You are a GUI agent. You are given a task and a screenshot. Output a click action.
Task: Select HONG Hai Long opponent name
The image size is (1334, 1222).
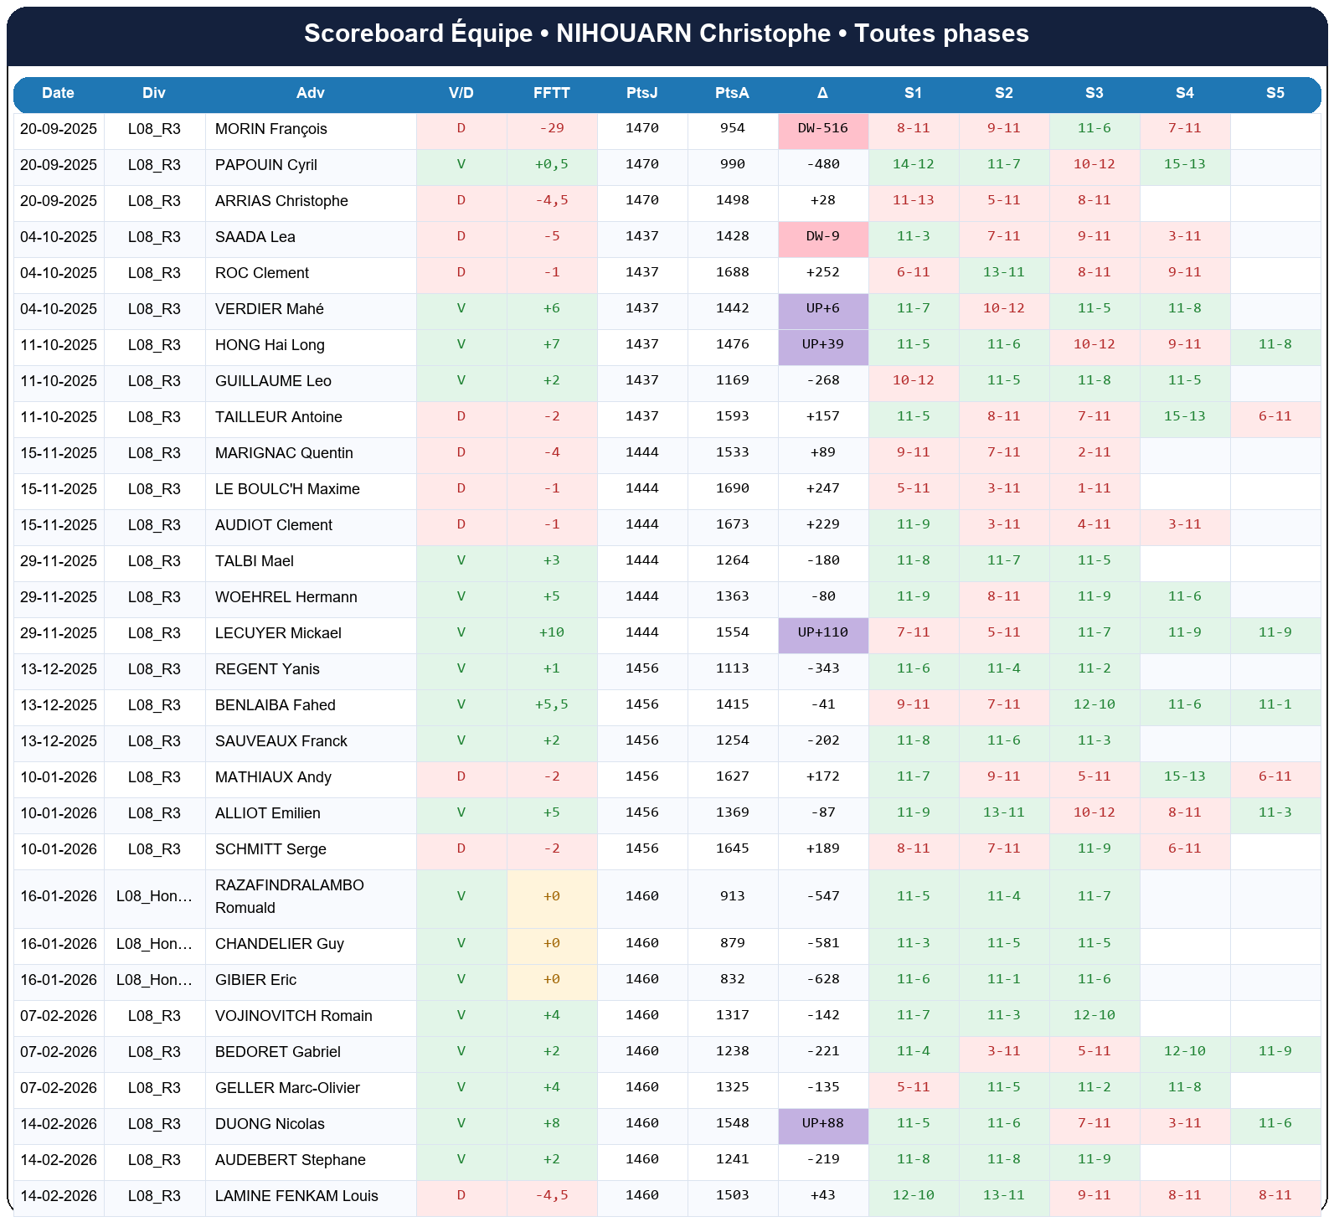pos(270,345)
